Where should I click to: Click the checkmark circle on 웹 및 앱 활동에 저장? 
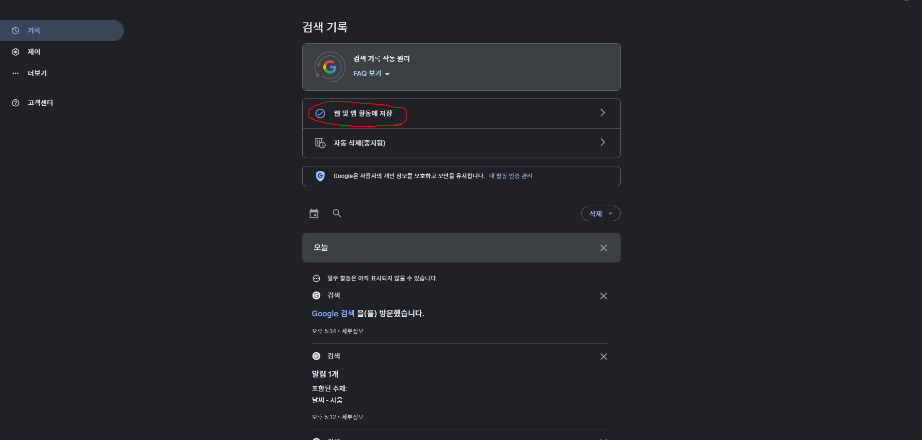(320, 113)
